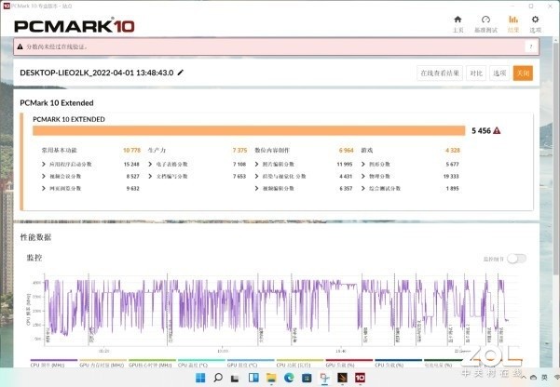Click the 英 input method indicator
The height and width of the screenshot is (387, 560).
click(545, 378)
